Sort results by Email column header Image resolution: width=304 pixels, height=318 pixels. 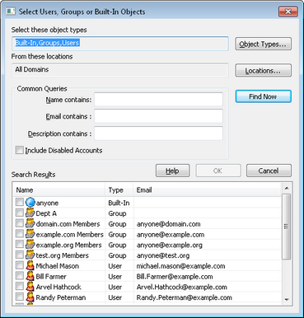point(208,190)
